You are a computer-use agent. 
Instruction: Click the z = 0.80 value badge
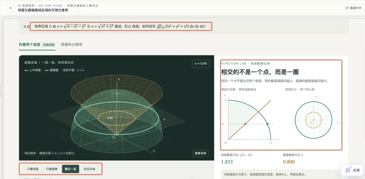[200, 63]
